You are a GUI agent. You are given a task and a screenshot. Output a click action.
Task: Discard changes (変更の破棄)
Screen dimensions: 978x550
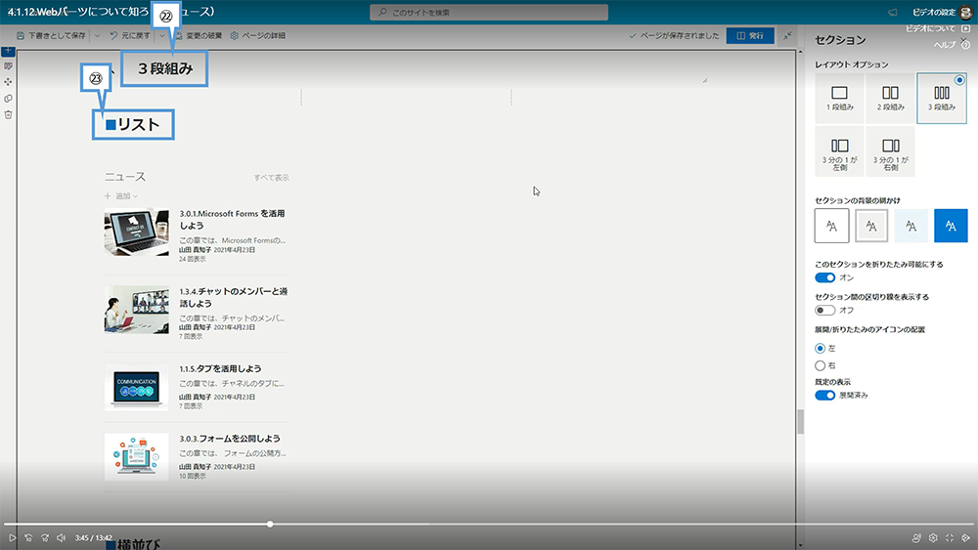coord(199,35)
